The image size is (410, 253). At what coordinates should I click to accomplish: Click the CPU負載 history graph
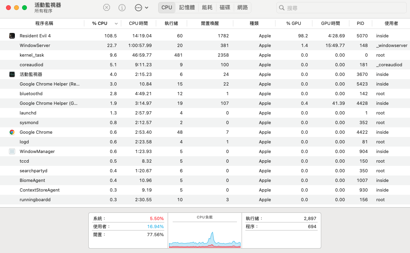[x=205, y=235]
